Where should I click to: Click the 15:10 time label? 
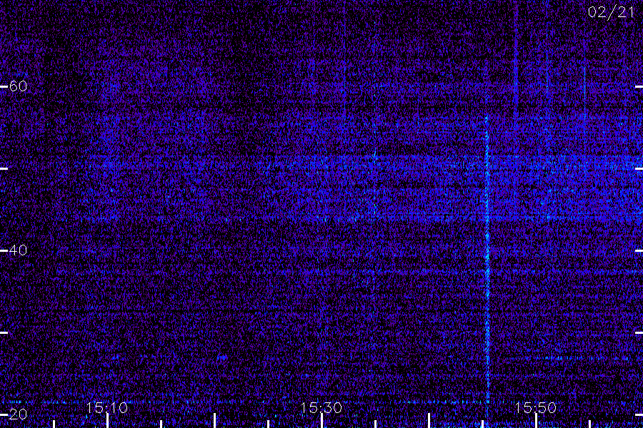(x=106, y=407)
